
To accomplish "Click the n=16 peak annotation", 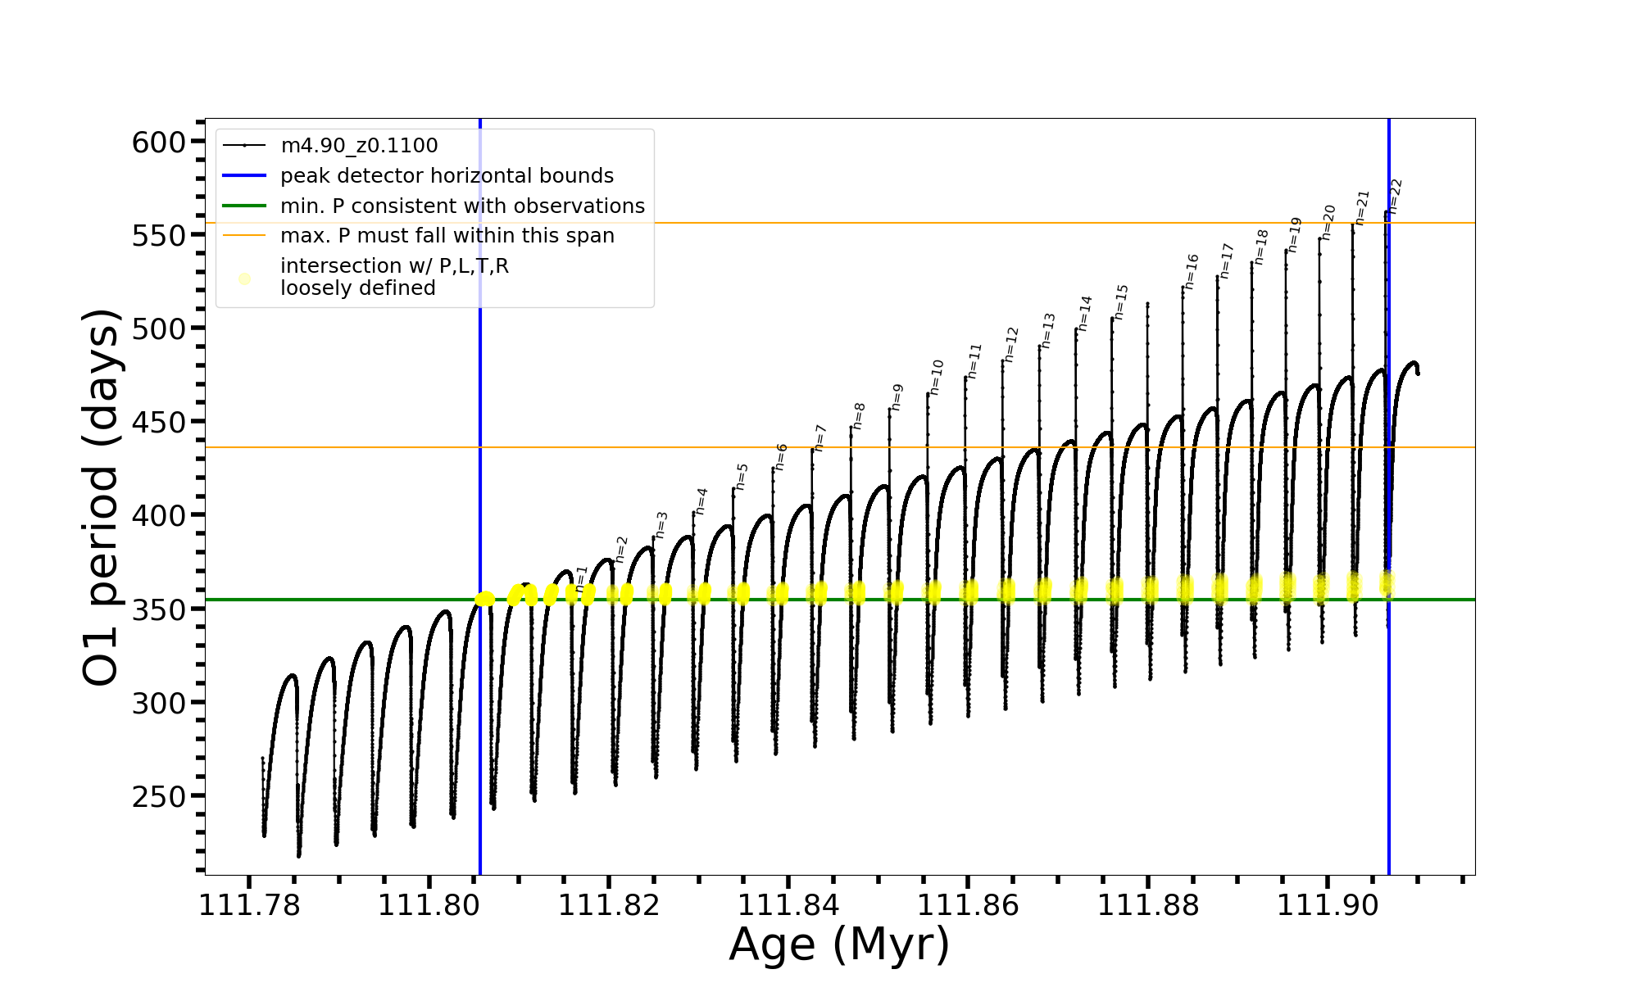I will point(1192,272).
